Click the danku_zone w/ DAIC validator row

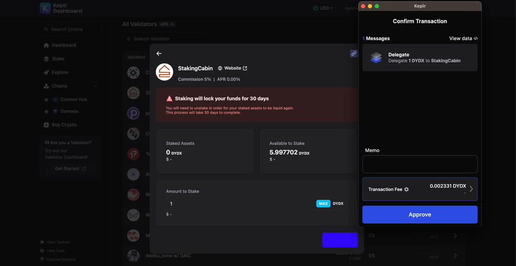pos(294,256)
